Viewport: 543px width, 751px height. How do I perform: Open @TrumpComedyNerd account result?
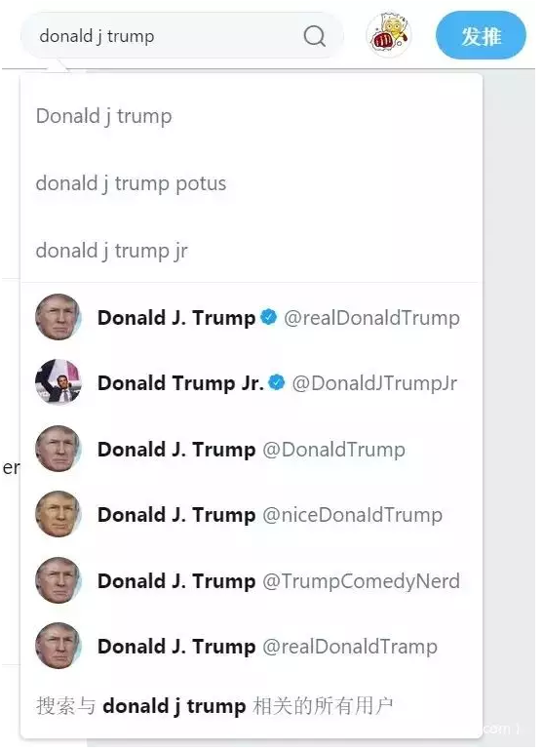pos(252,580)
